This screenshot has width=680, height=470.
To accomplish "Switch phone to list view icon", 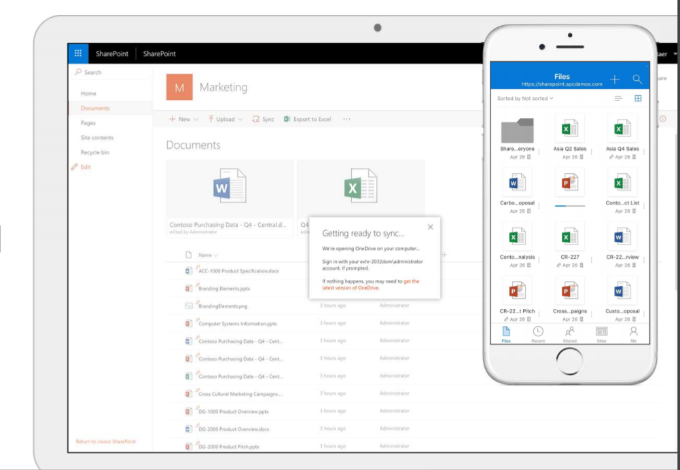I will click(618, 98).
